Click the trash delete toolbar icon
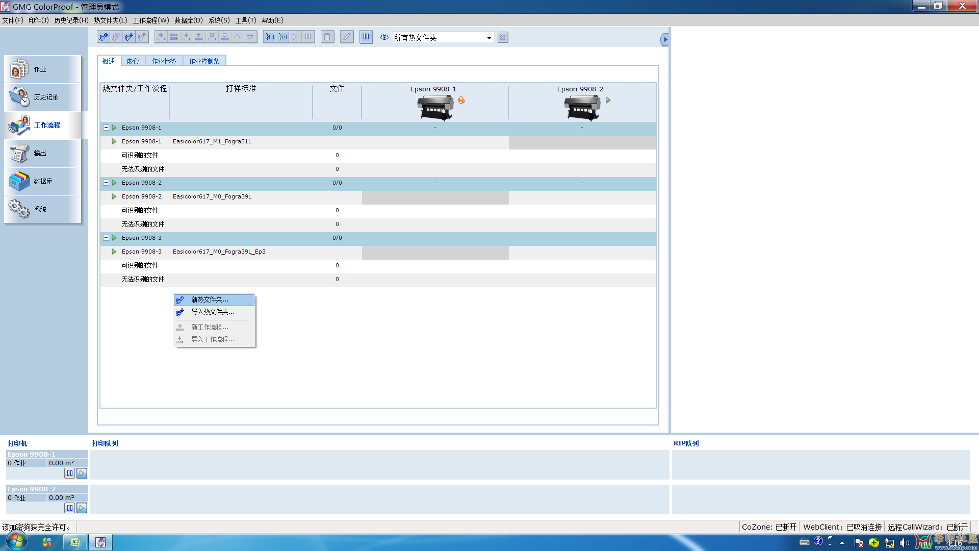This screenshot has height=551, width=979. 327,37
